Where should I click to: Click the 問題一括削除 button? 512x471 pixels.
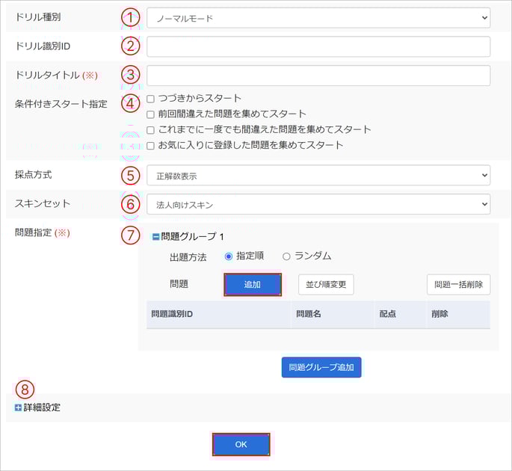tap(458, 285)
